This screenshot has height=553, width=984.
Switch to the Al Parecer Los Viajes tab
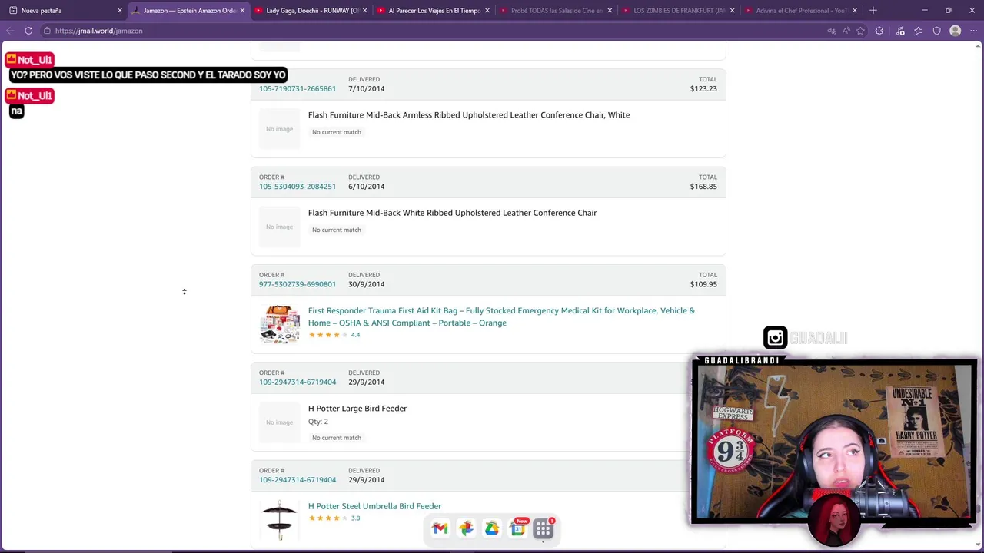[434, 11]
